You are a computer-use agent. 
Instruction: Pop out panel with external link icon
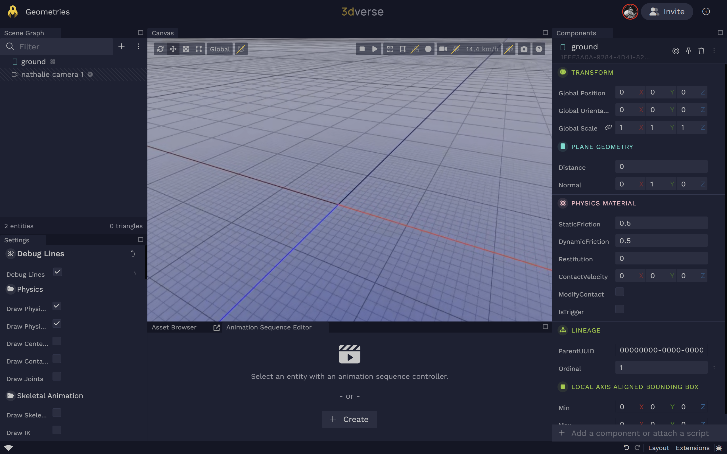point(217,327)
